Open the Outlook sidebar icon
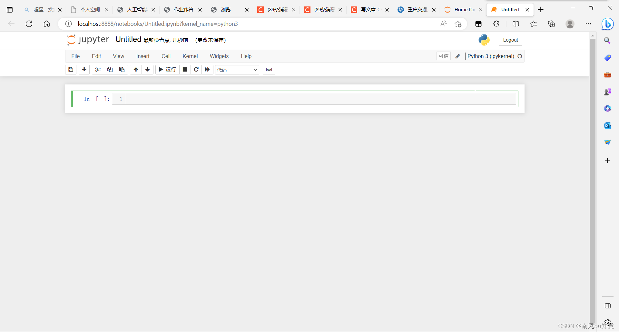The width and height of the screenshot is (619, 332). click(607, 125)
